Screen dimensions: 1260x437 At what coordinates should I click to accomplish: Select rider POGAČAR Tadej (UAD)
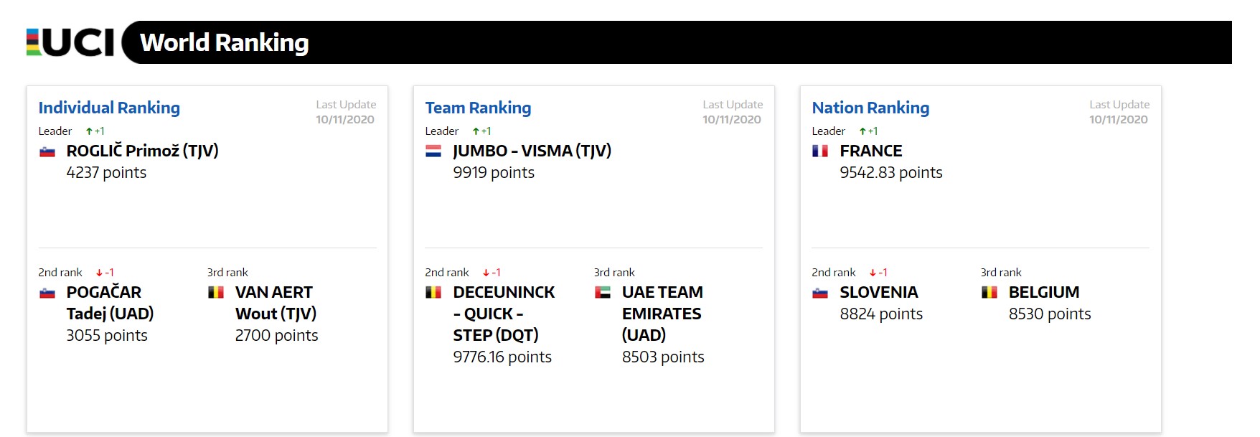click(110, 303)
